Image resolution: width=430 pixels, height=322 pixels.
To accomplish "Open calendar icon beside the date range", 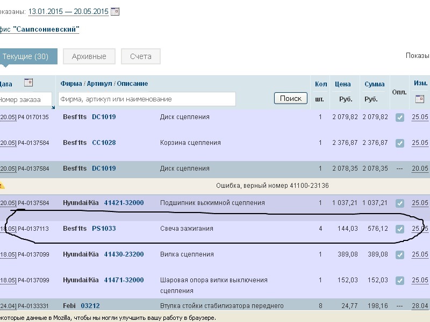I will 115,11.
